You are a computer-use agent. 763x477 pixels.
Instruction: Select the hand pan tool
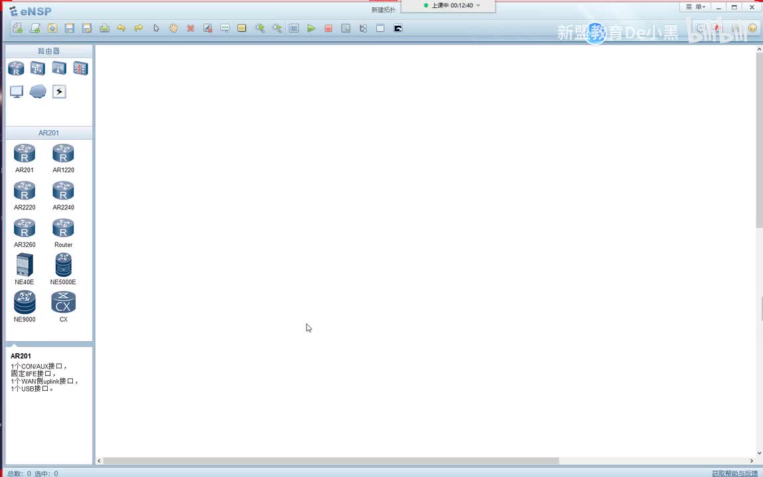point(173,28)
